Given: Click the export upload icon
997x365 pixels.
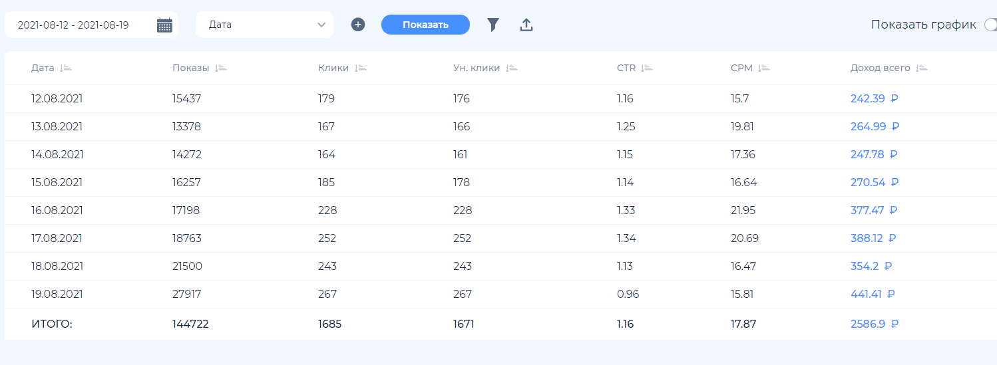Looking at the screenshot, I should (526, 25).
